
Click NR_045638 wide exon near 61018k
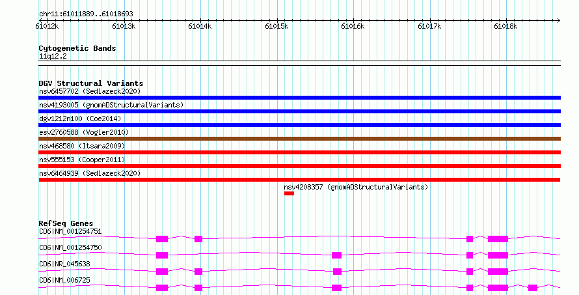click(x=498, y=272)
